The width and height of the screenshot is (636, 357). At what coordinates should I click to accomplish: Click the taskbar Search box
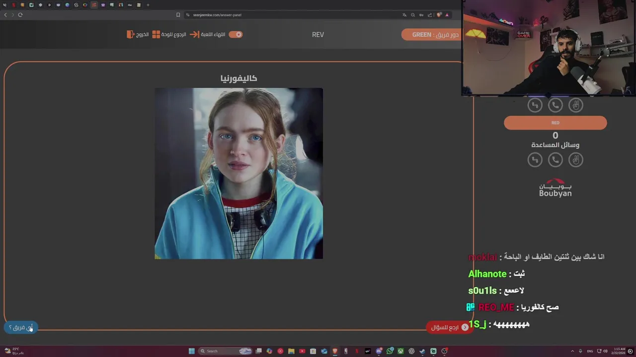225,351
